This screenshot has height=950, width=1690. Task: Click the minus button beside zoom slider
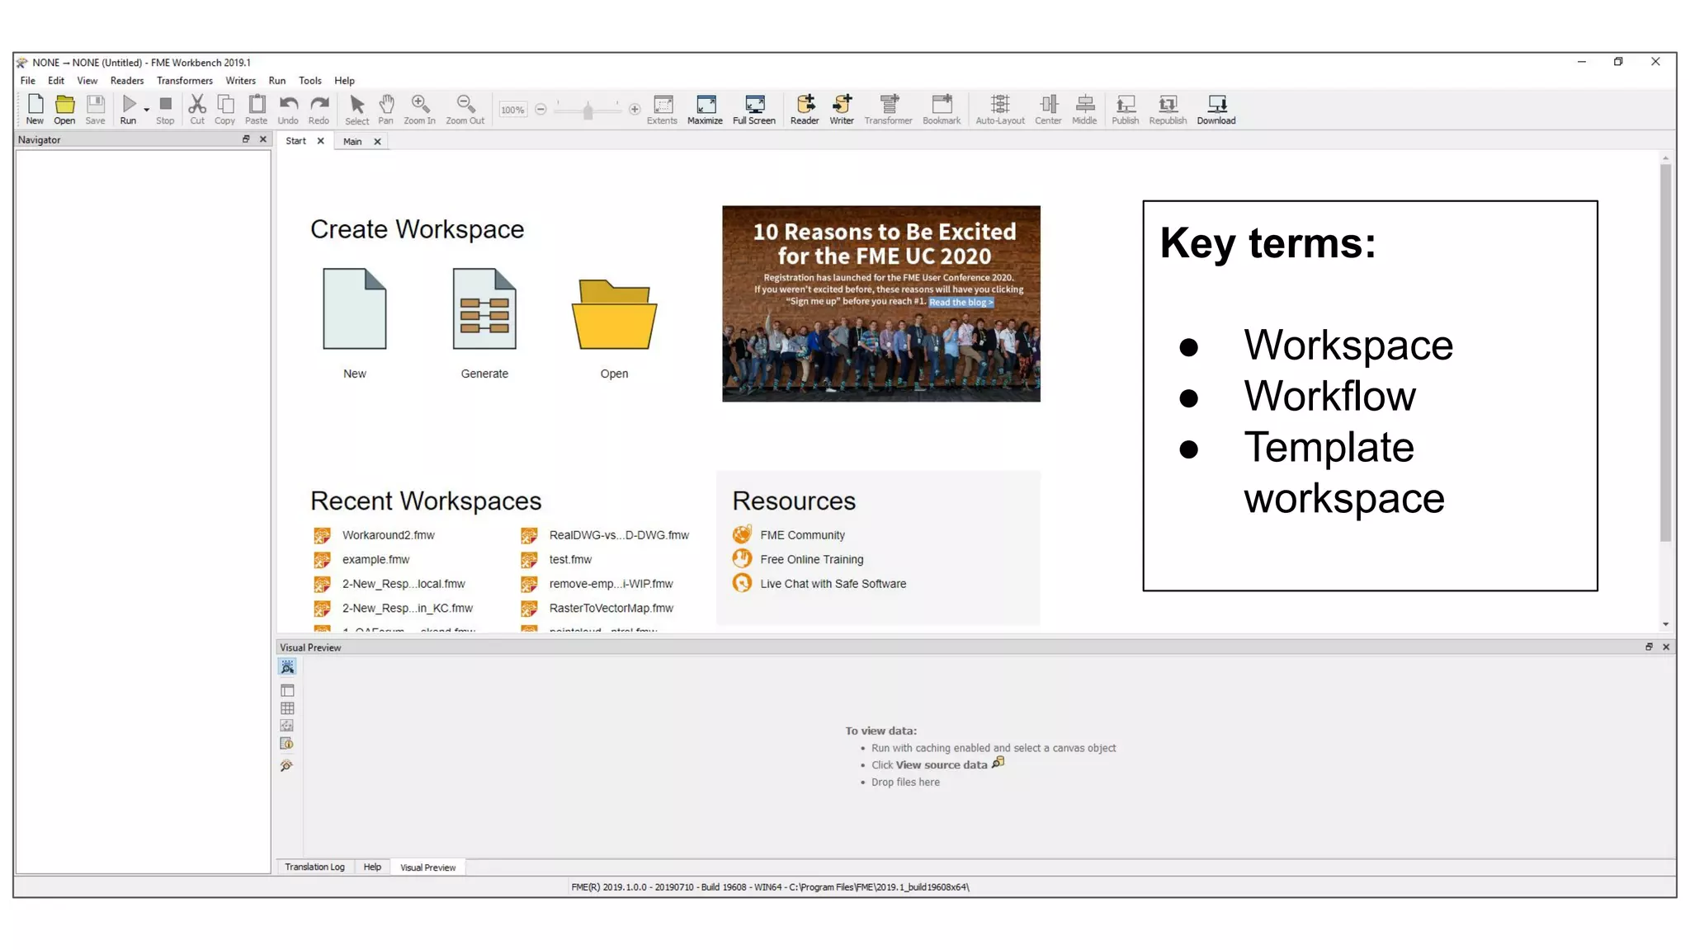click(541, 110)
